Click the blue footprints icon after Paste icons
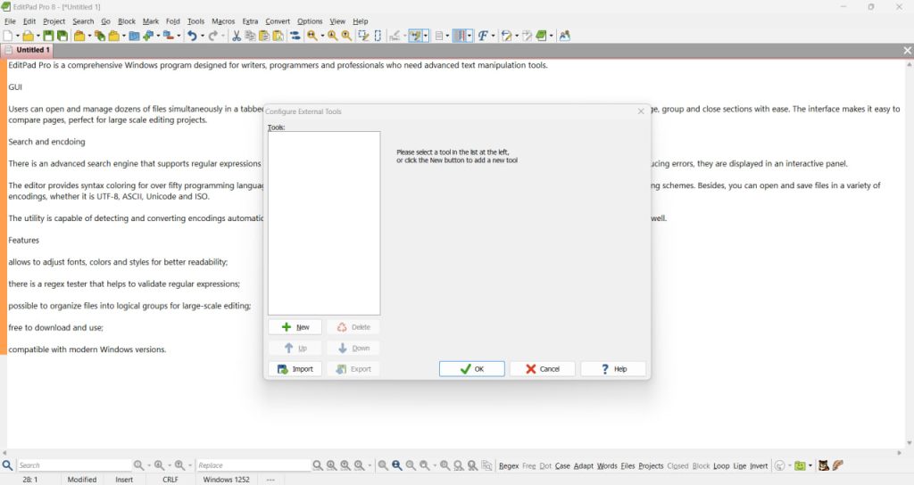The width and height of the screenshot is (914, 485). point(295,36)
